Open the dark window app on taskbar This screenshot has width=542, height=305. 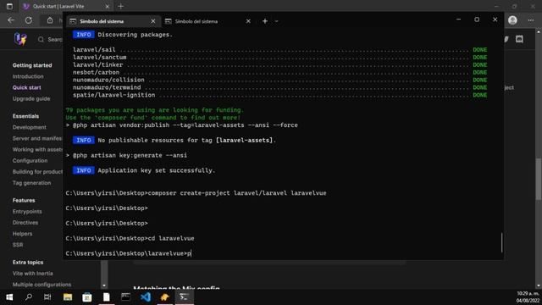(126, 297)
